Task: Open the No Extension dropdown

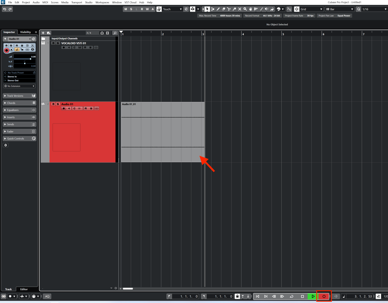Action: point(19,86)
